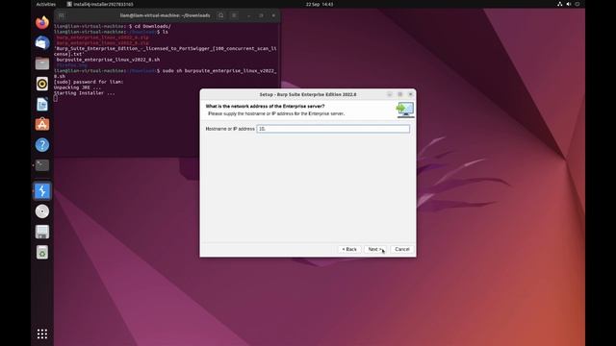The width and height of the screenshot is (616, 346).
Task: Open the Help icon in dock
Action: [x=42, y=145]
